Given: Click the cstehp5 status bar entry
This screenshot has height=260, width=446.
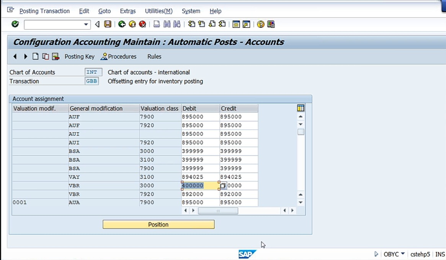Looking at the screenshot, I should tap(420, 254).
